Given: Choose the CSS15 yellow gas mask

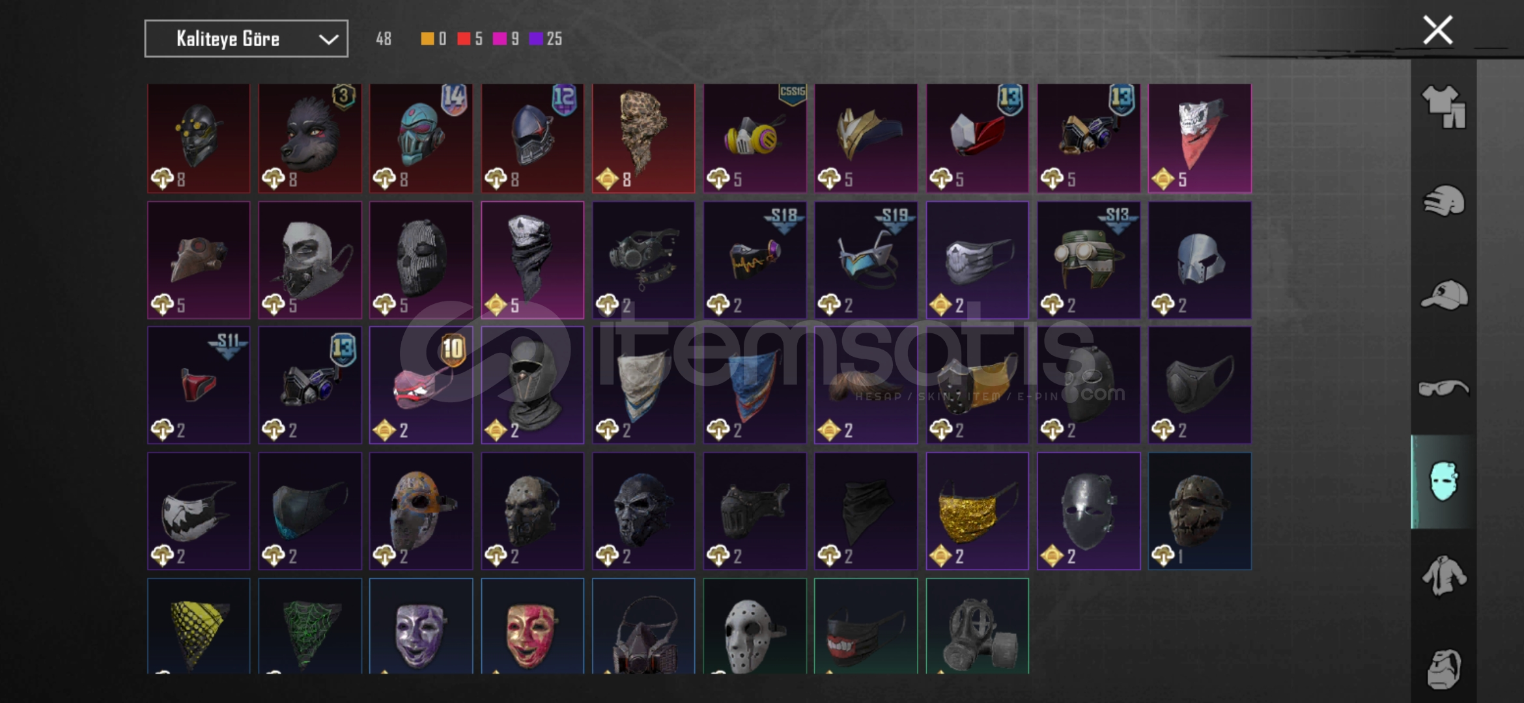Looking at the screenshot, I should (x=755, y=138).
